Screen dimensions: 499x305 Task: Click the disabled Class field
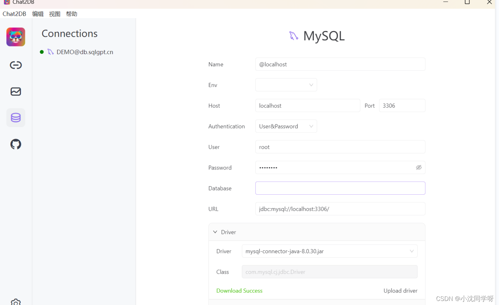pos(329,272)
